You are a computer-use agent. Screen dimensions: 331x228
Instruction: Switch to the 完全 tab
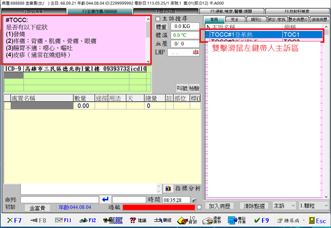tap(233, 19)
